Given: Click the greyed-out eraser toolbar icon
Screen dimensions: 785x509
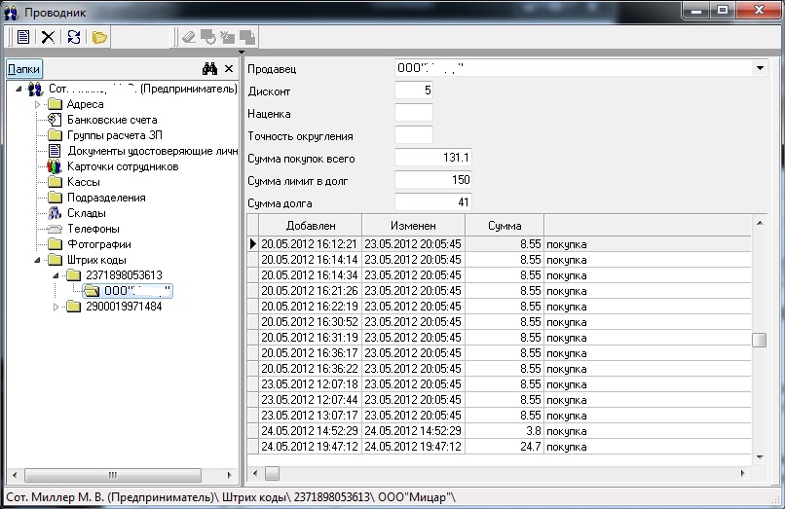Looking at the screenshot, I should [x=189, y=37].
